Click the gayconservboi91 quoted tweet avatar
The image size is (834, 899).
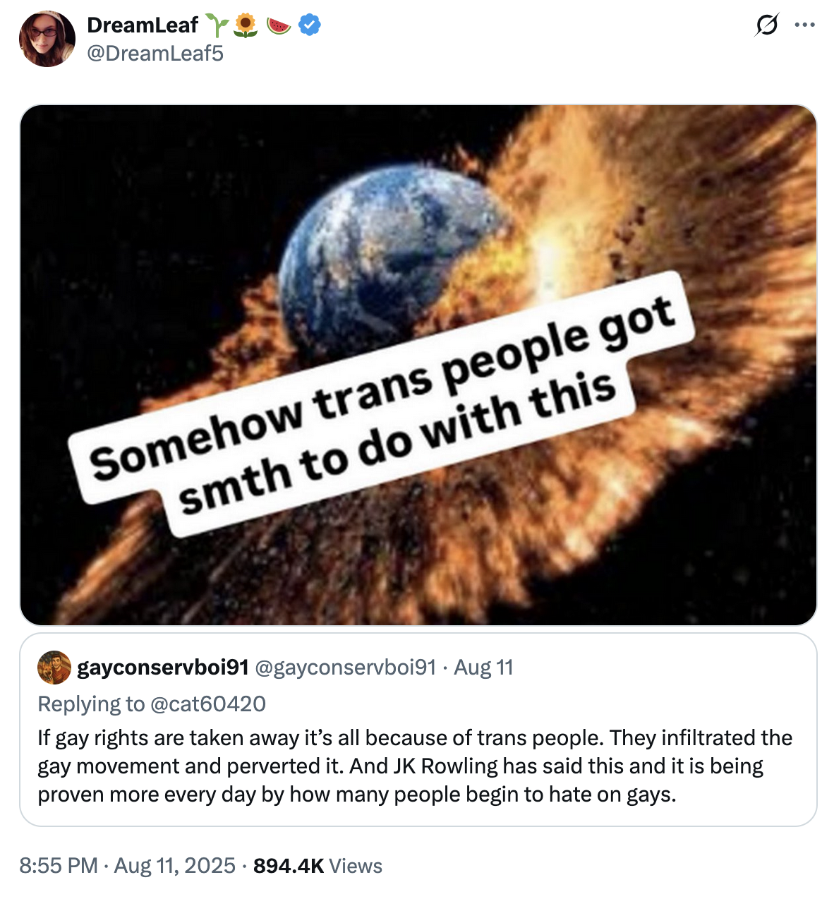(54, 668)
